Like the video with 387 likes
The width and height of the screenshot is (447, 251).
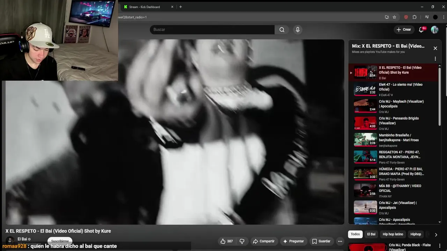[x=227, y=241]
